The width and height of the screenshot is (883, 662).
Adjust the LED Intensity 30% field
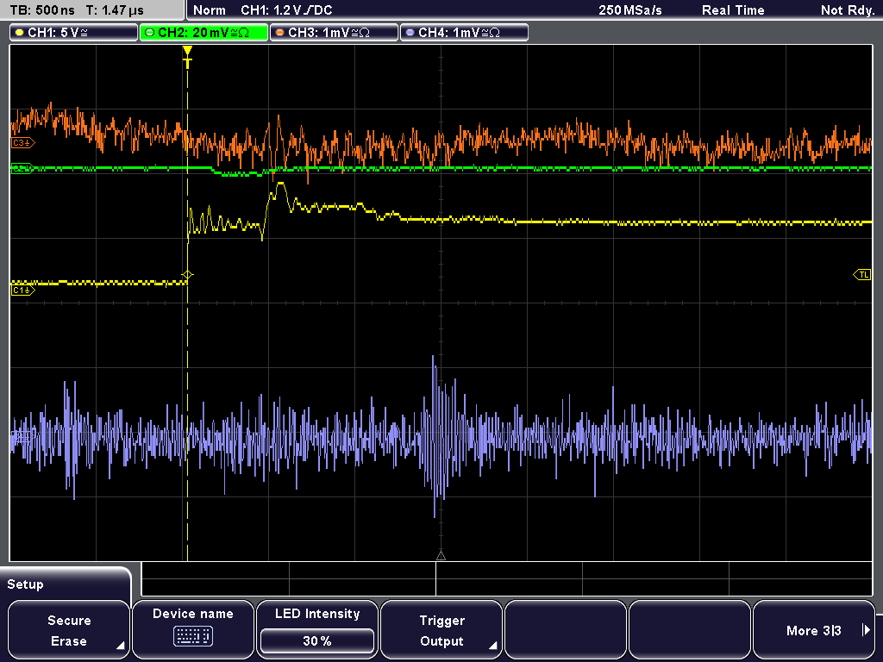click(x=317, y=640)
